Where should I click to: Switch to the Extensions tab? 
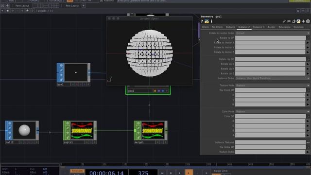284,27
